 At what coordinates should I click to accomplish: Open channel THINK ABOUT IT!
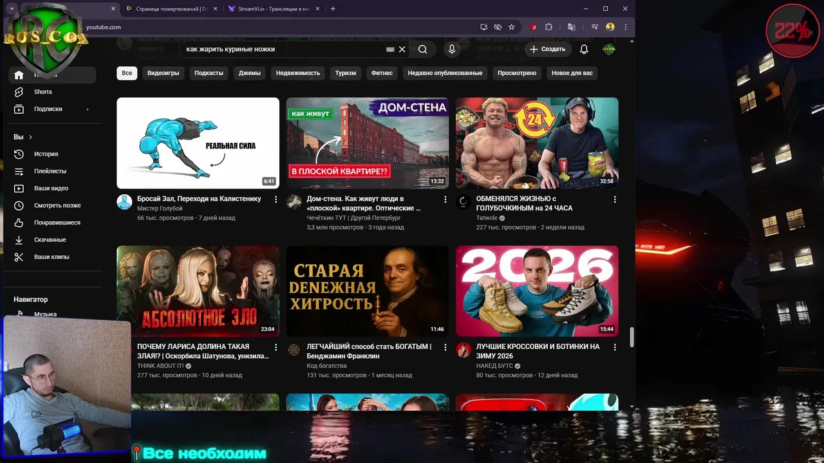160,366
